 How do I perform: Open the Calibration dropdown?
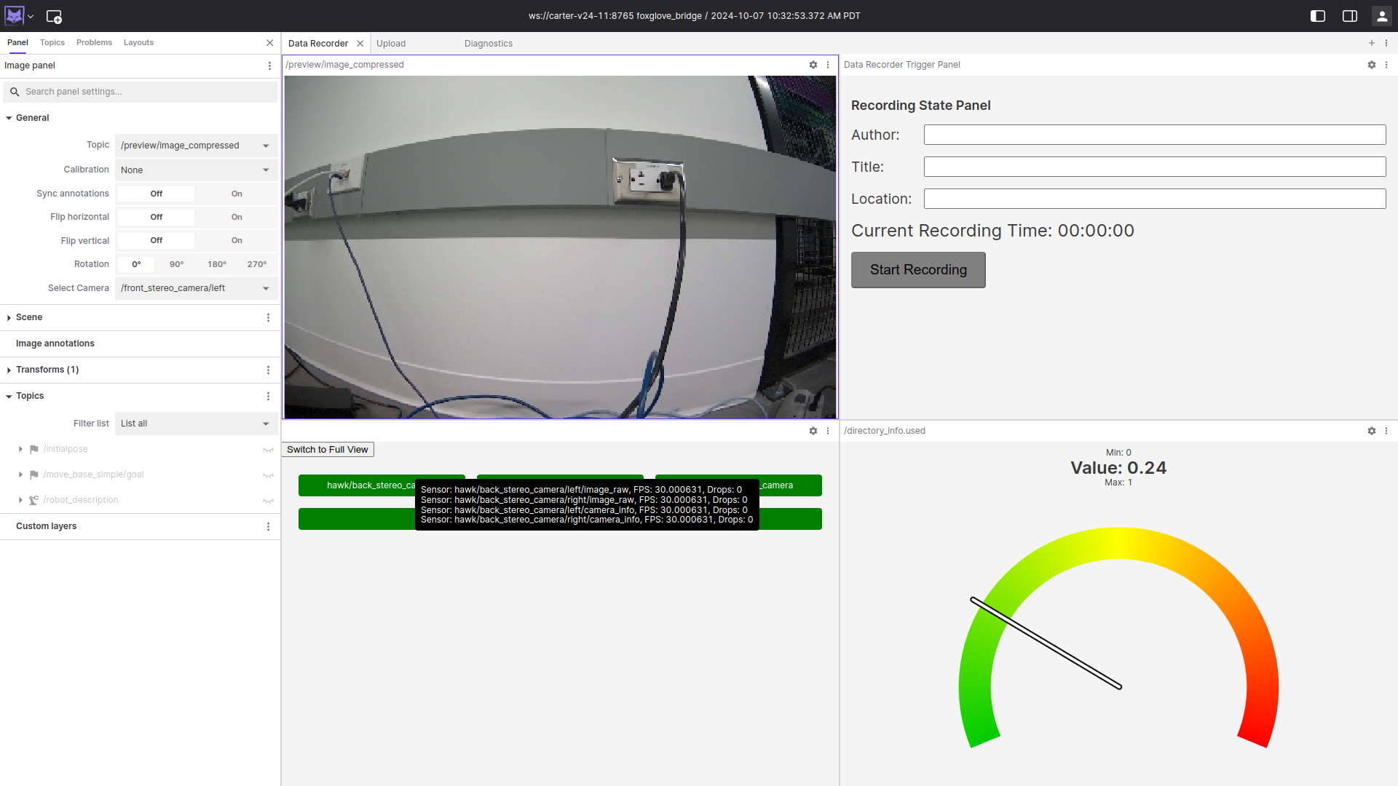pyautogui.click(x=195, y=170)
